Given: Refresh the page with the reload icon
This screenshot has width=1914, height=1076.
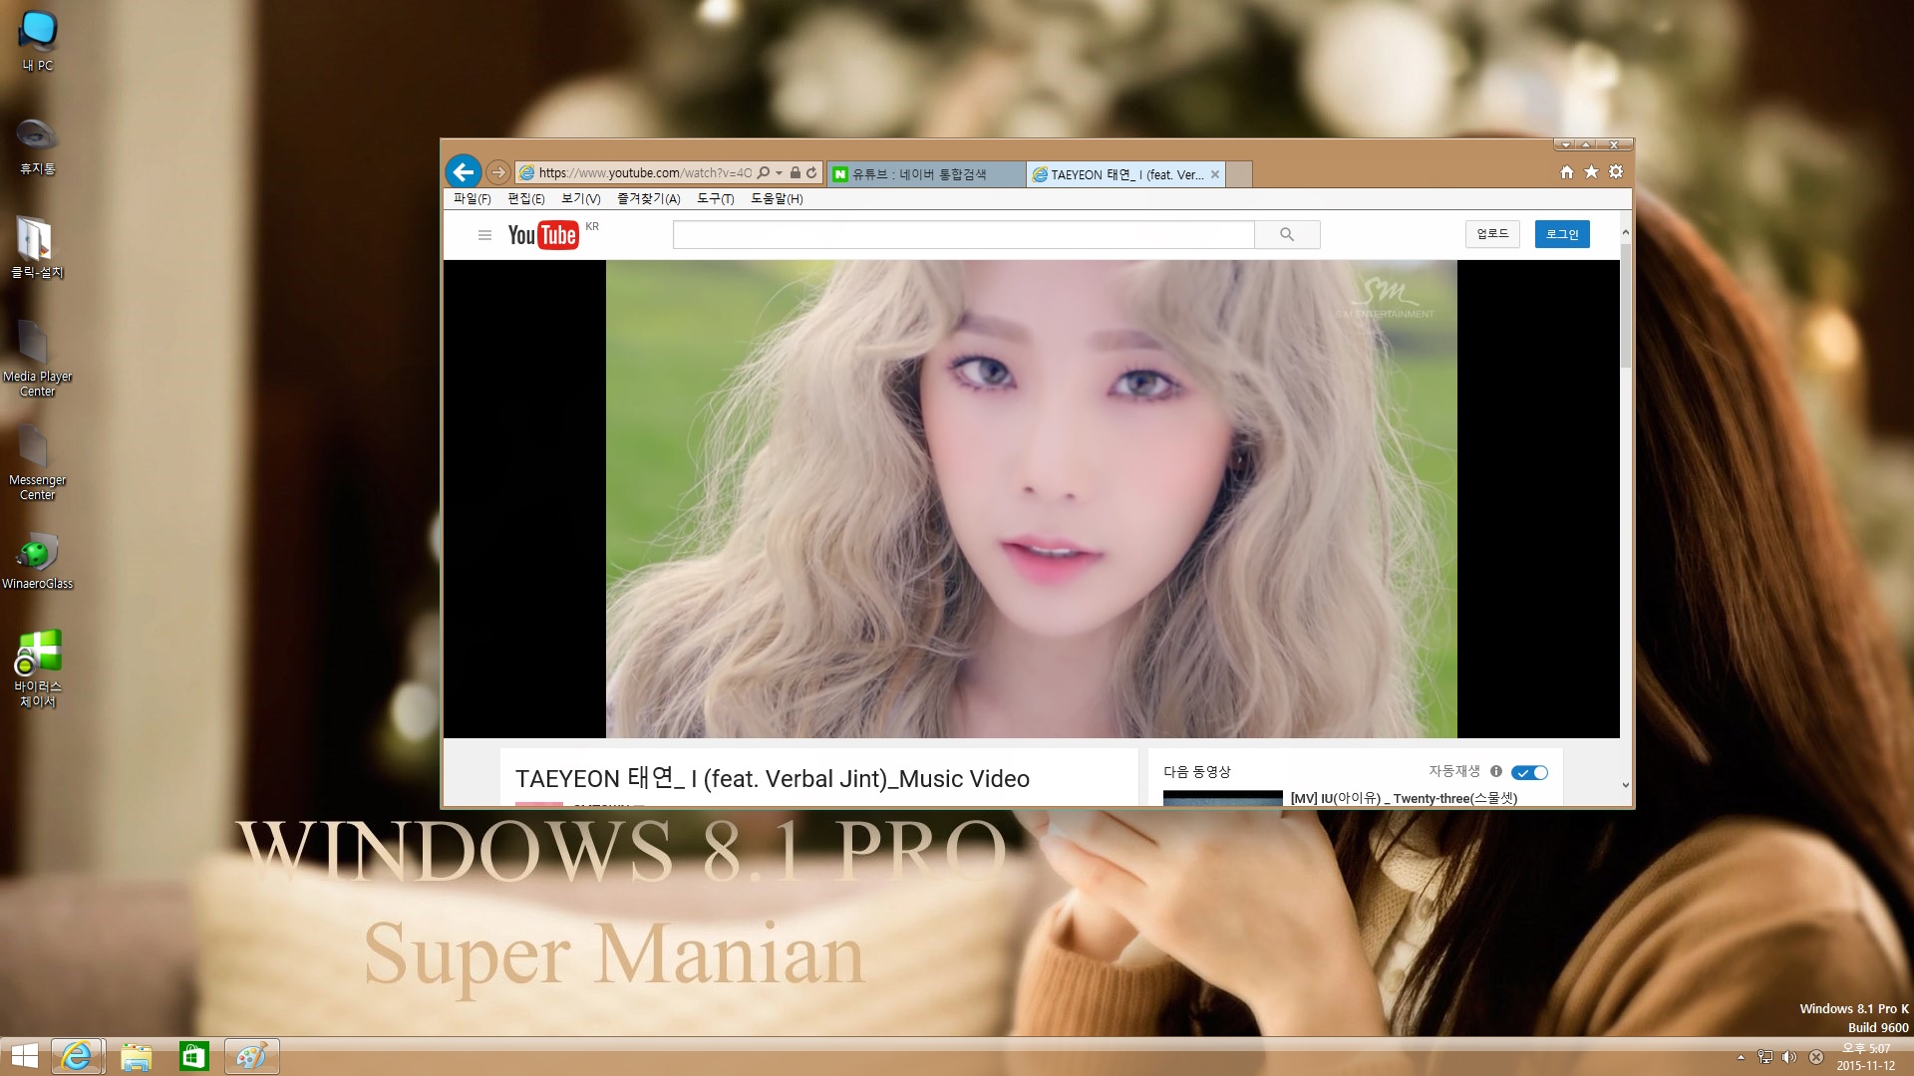Looking at the screenshot, I should (x=811, y=173).
